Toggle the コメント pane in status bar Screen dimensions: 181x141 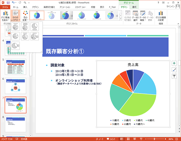tap(111, 139)
